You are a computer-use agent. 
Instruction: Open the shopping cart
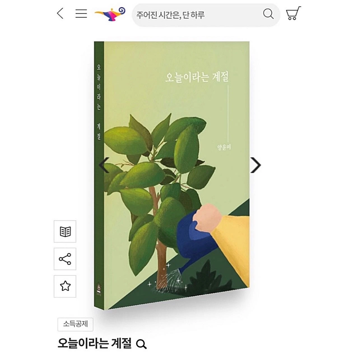click(x=293, y=13)
